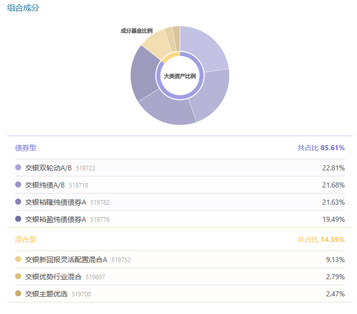357x314 pixels.
Task: Open fund 交银优势行业混合
Action: (x=53, y=277)
